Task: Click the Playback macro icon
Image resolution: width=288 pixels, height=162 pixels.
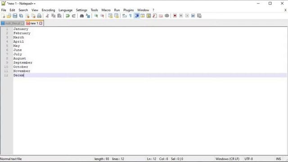Action: pyautogui.click(x=187, y=16)
